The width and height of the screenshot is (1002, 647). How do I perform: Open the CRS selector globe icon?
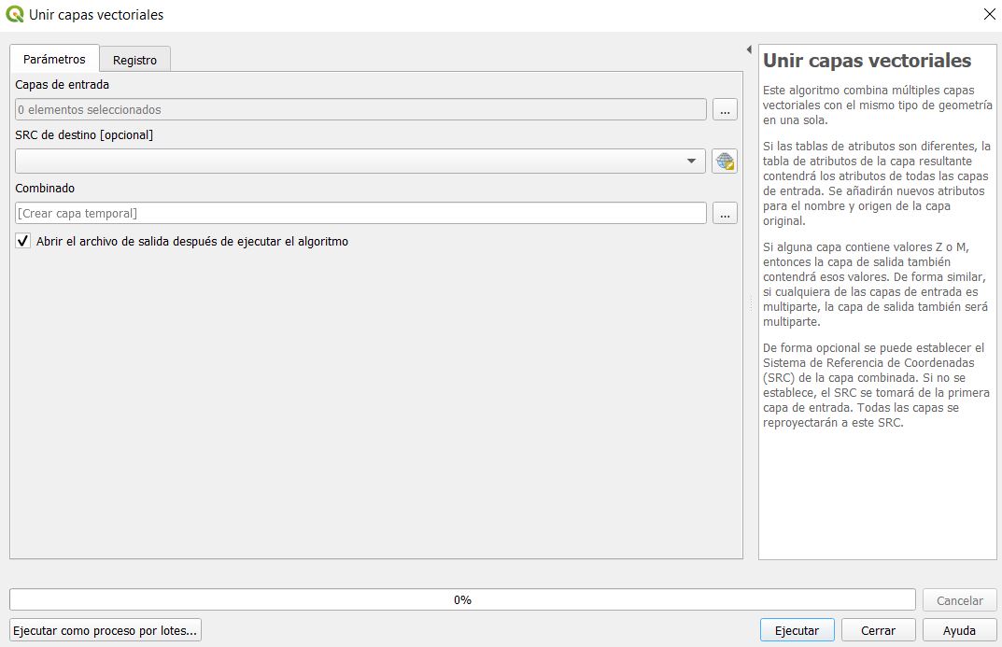click(725, 162)
